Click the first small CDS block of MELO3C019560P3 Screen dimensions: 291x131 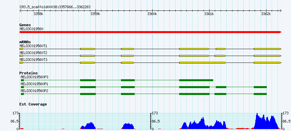pos(23,80)
